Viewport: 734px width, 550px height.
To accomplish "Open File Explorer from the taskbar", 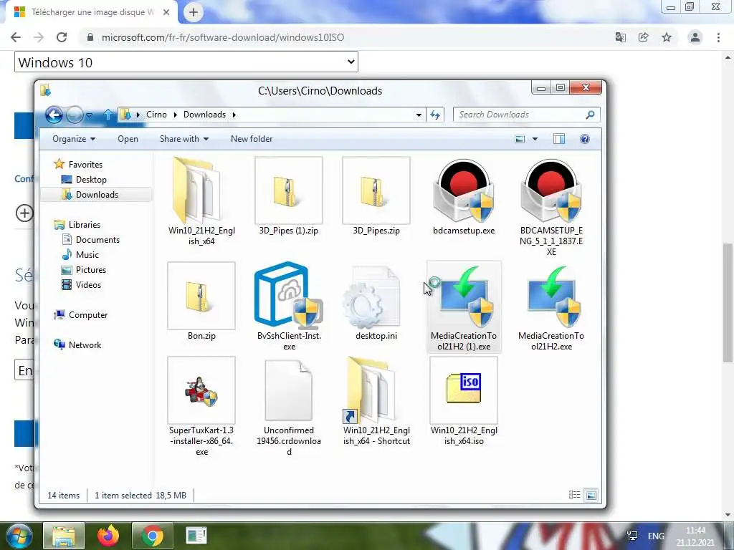I will [x=64, y=536].
